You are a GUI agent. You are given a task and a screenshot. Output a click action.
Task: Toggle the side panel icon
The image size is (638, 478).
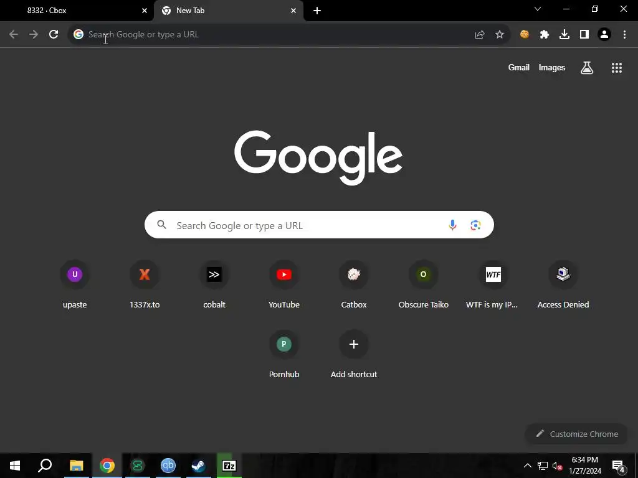(584, 35)
